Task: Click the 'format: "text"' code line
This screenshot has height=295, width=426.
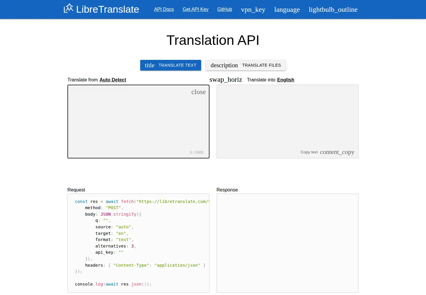Action: 114,240
